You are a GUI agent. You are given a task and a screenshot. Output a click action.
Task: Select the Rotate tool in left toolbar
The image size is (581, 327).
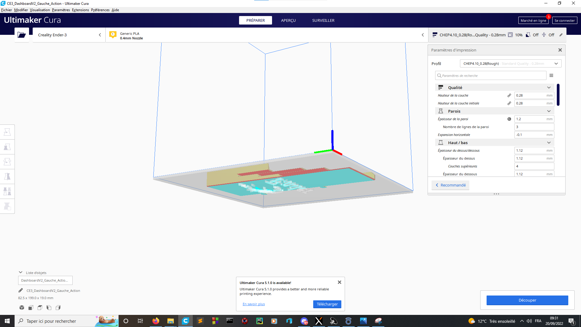pos(7,162)
